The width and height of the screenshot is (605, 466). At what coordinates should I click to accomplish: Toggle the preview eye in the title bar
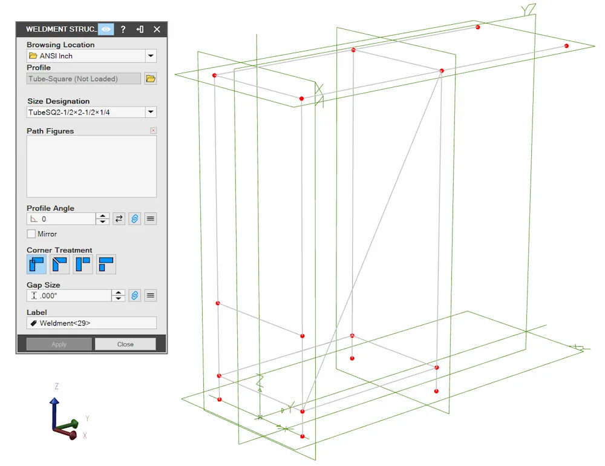[106, 29]
